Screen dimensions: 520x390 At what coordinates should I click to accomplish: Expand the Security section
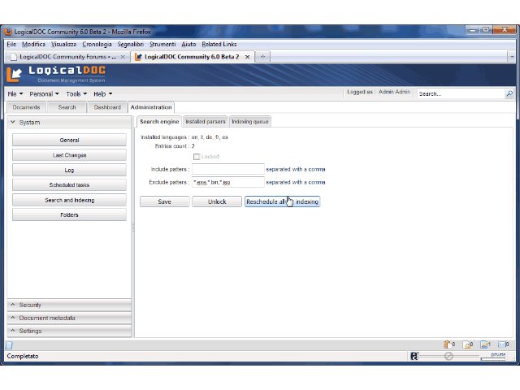coord(69,305)
